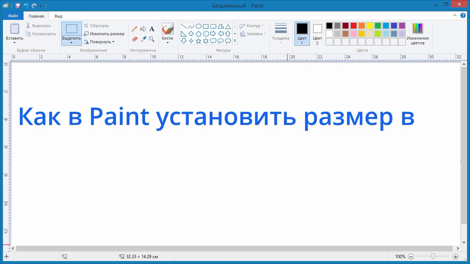
Task: Pick the Triangle shape
Action: tap(228, 26)
